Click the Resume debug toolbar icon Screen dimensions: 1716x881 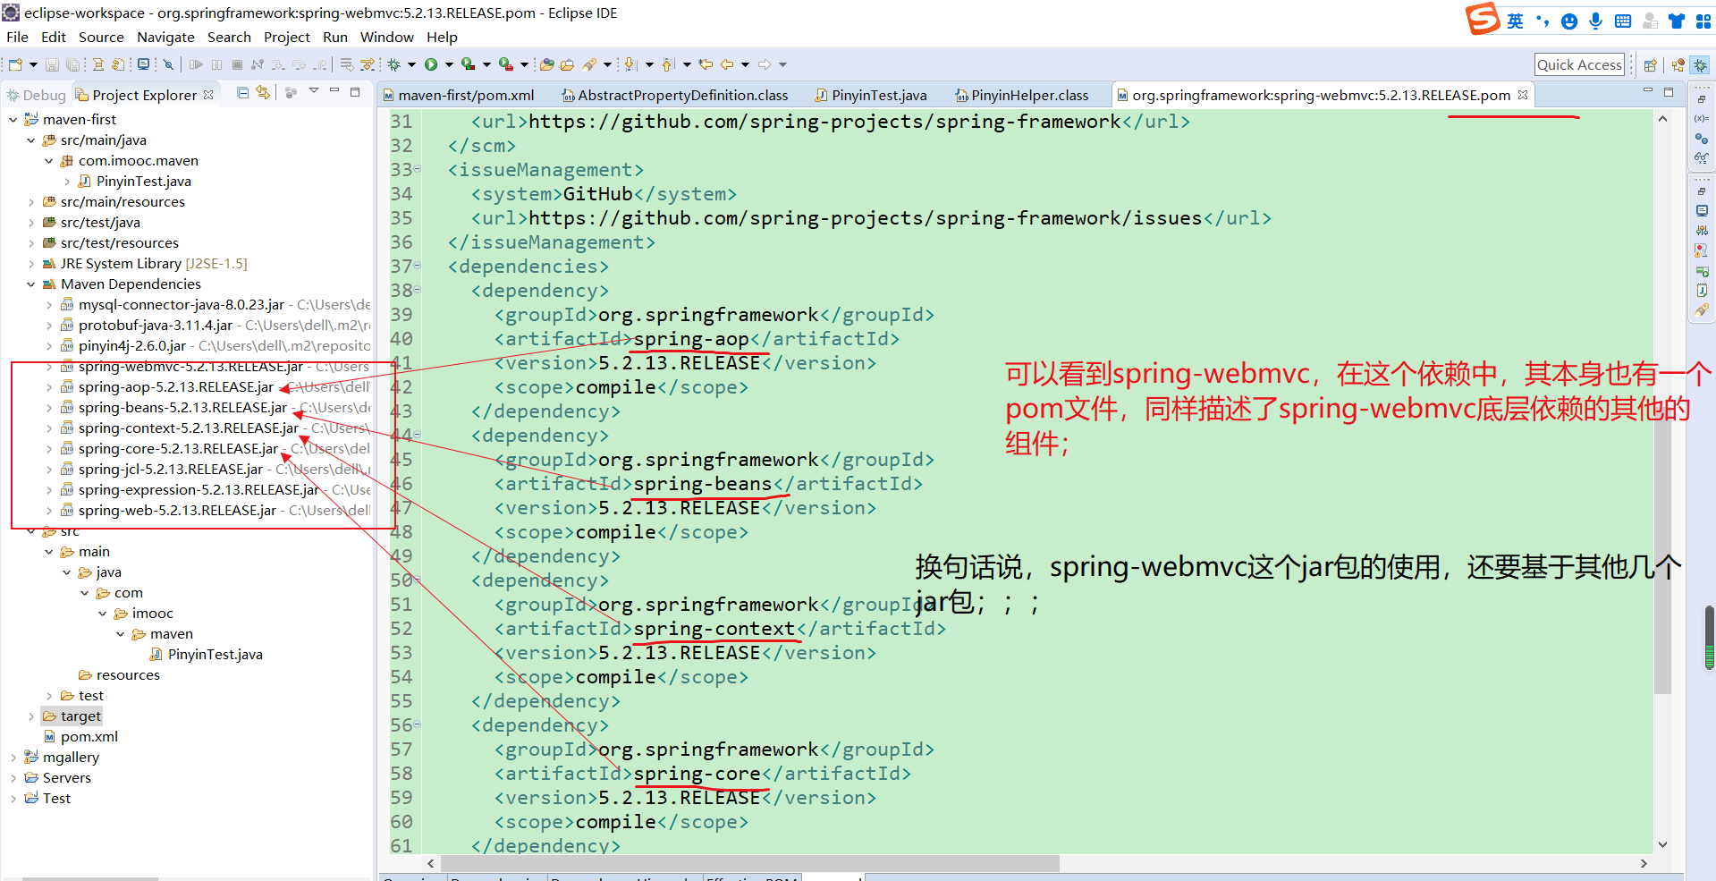pyautogui.click(x=196, y=64)
